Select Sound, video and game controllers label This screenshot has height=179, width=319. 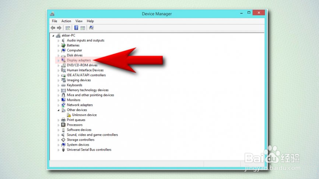coord(92,135)
